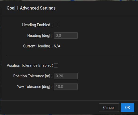
Task: Click the 10.0 yaw tolerance value
Action: point(60,87)
